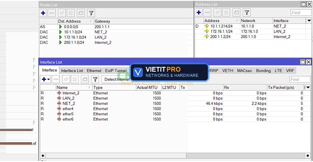Select the ether4 interface name
Viewport: 313px width, 162px height.
coord(68,109)
